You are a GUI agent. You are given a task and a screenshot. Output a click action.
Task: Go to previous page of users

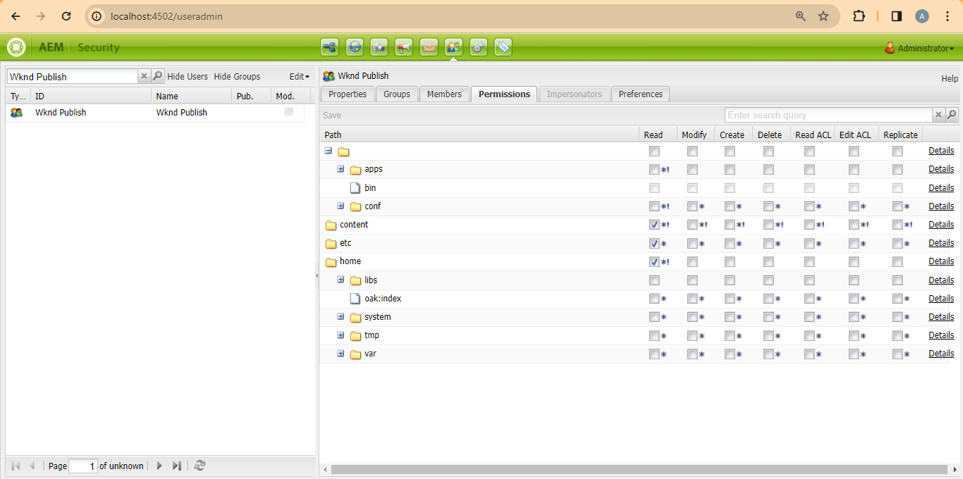click(32, 466)
